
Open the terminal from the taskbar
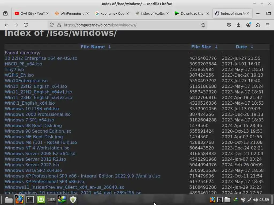(30, 200)
